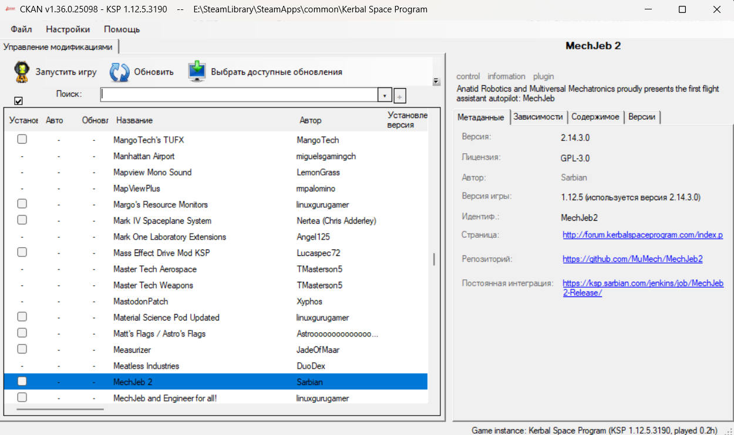Sort by the Обновление column header

pos(95,120)
